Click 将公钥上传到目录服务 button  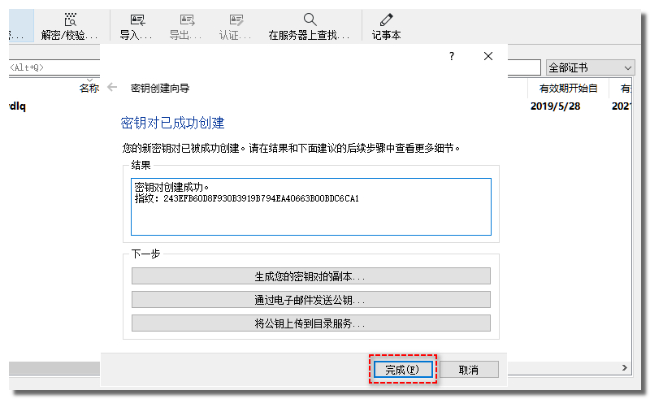click(x=311, y=323)
